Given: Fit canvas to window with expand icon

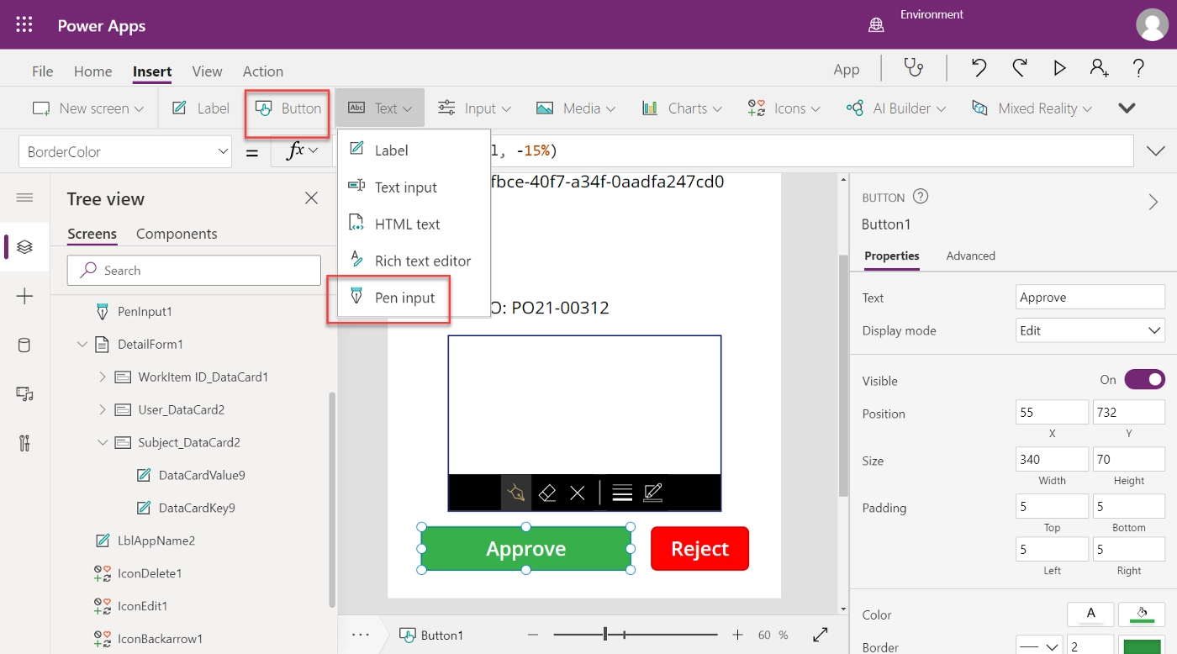Looking at the screenshot, I should [x=821, y=635].
